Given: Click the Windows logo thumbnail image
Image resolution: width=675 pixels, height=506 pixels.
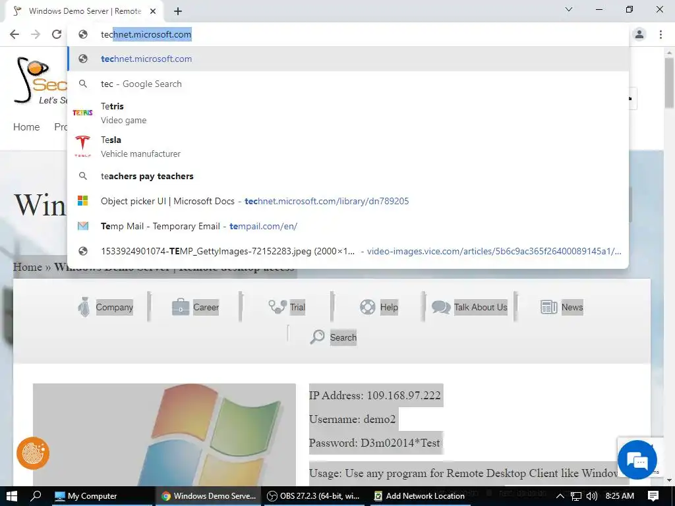Looking at the screenshot, I should (x=164, y=435).
